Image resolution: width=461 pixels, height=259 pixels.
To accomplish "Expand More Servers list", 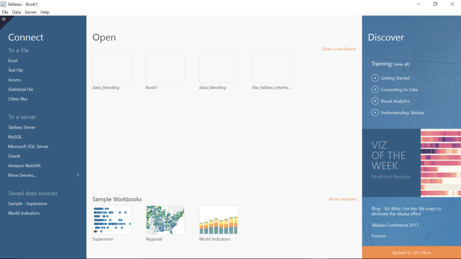I will [x=23, y=175].
